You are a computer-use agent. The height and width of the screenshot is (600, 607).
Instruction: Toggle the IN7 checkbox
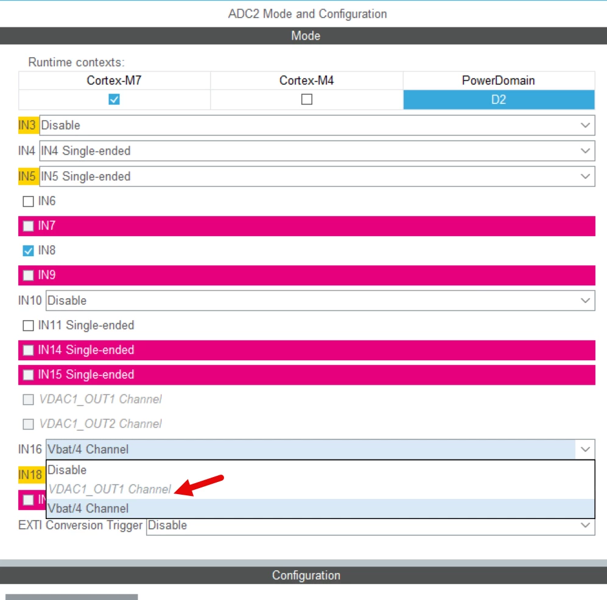point(28,226)
